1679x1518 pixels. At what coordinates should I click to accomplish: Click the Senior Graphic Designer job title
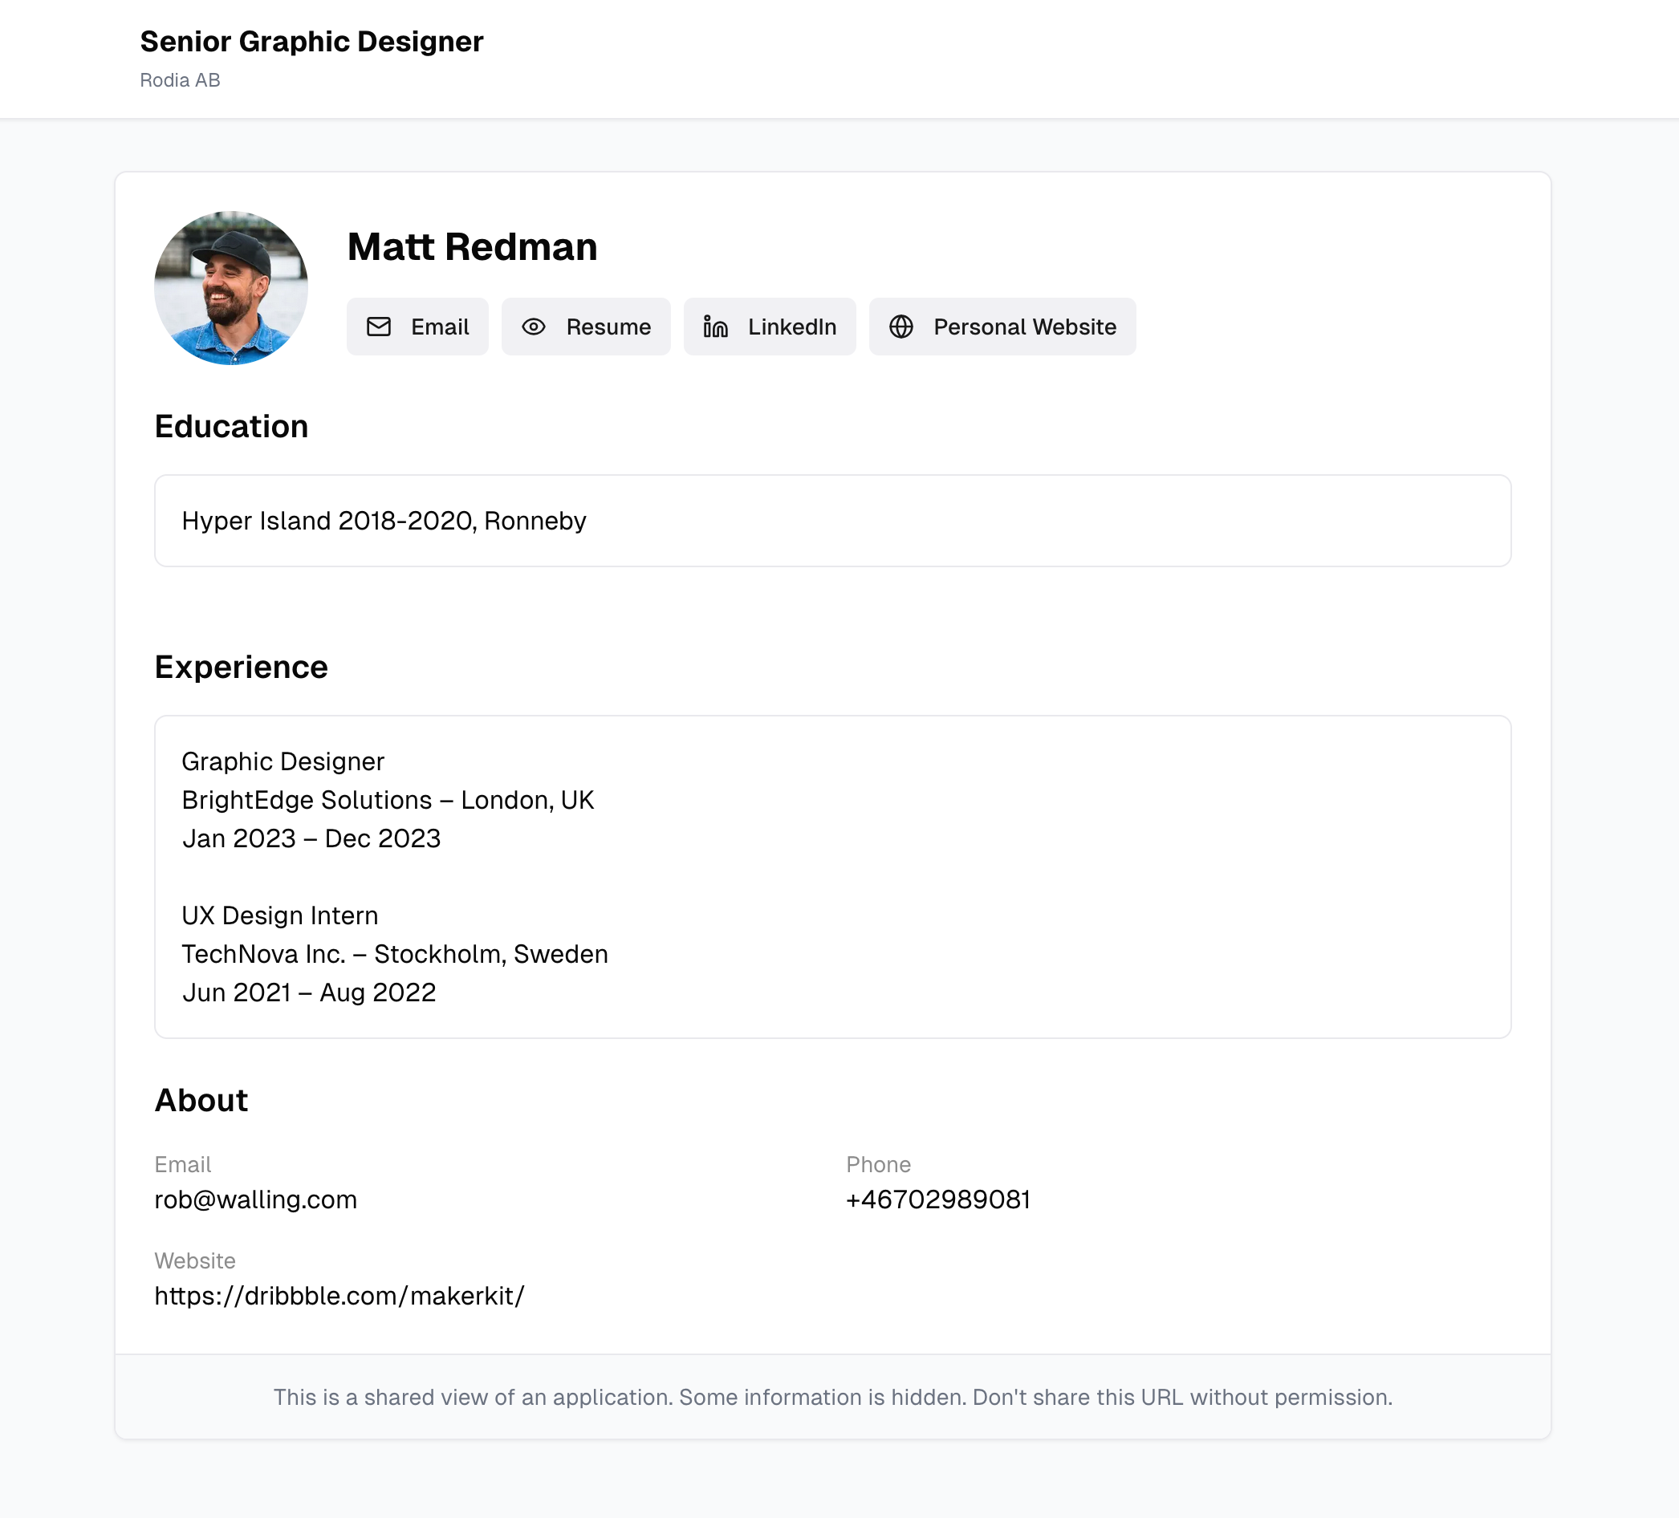[x=311, y=42]
